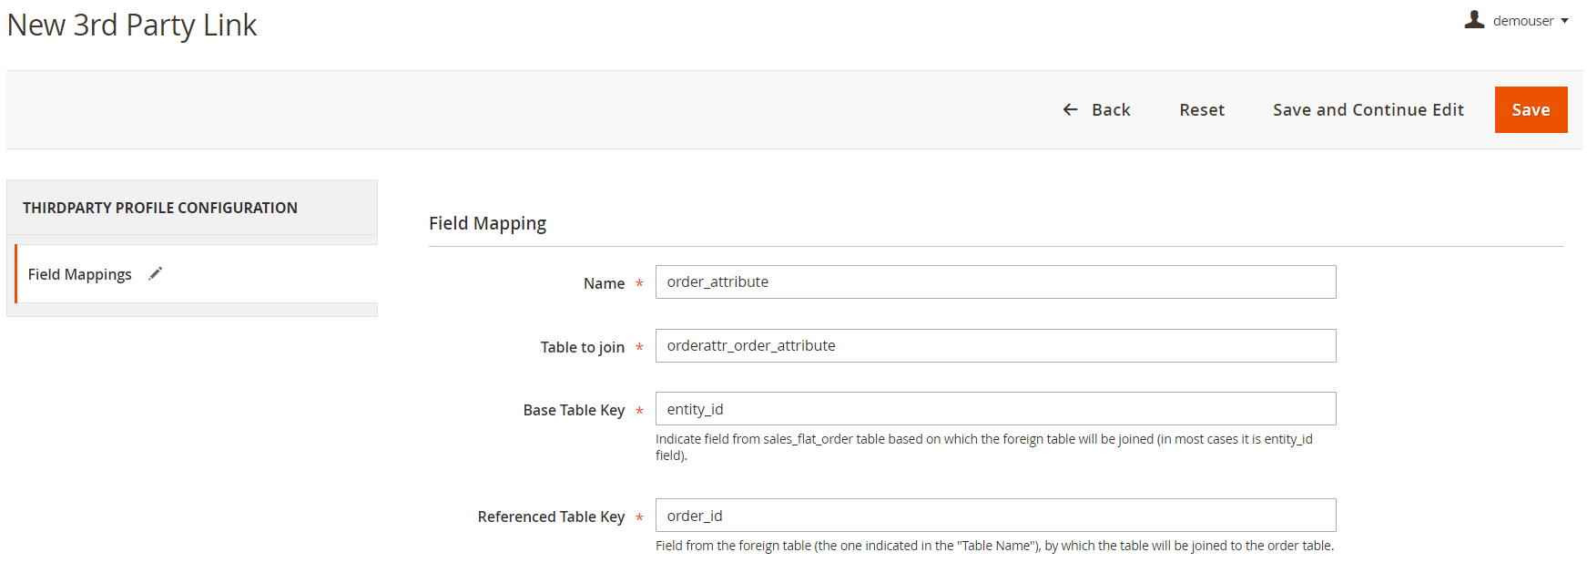Click the Table to join label
Image resolution: width=1587 pixels, height=583 pixels.
(583, 347)
